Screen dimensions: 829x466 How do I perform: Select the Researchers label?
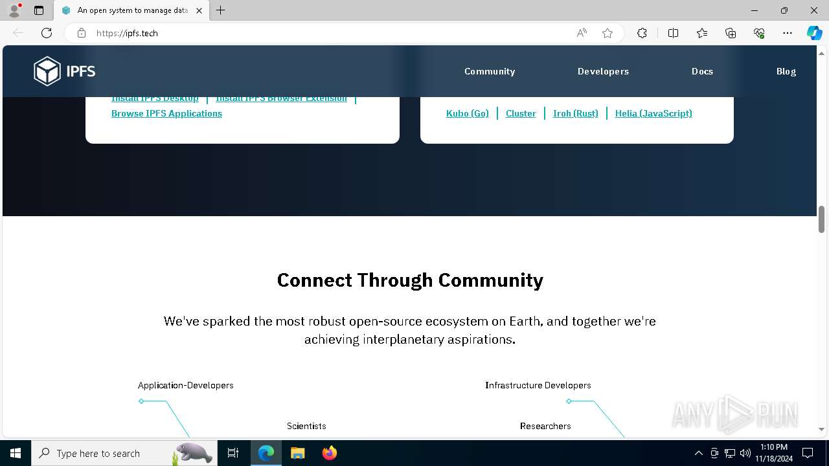coord(545,426)
